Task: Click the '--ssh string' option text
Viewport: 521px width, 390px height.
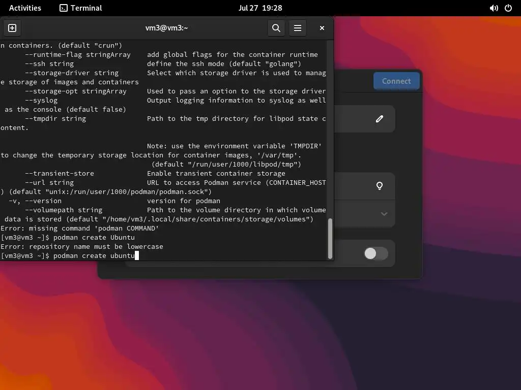Action: (49, 63)
